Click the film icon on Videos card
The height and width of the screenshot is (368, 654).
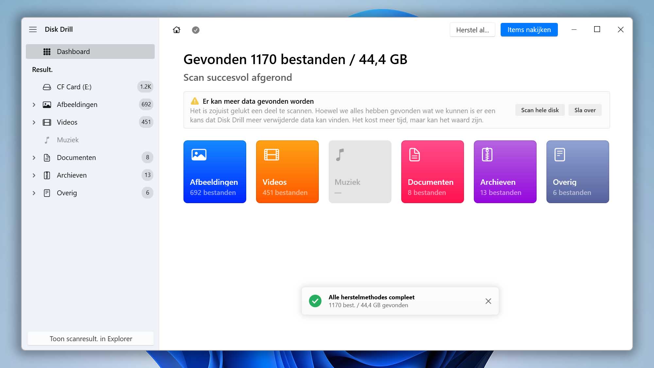point(271,154)
